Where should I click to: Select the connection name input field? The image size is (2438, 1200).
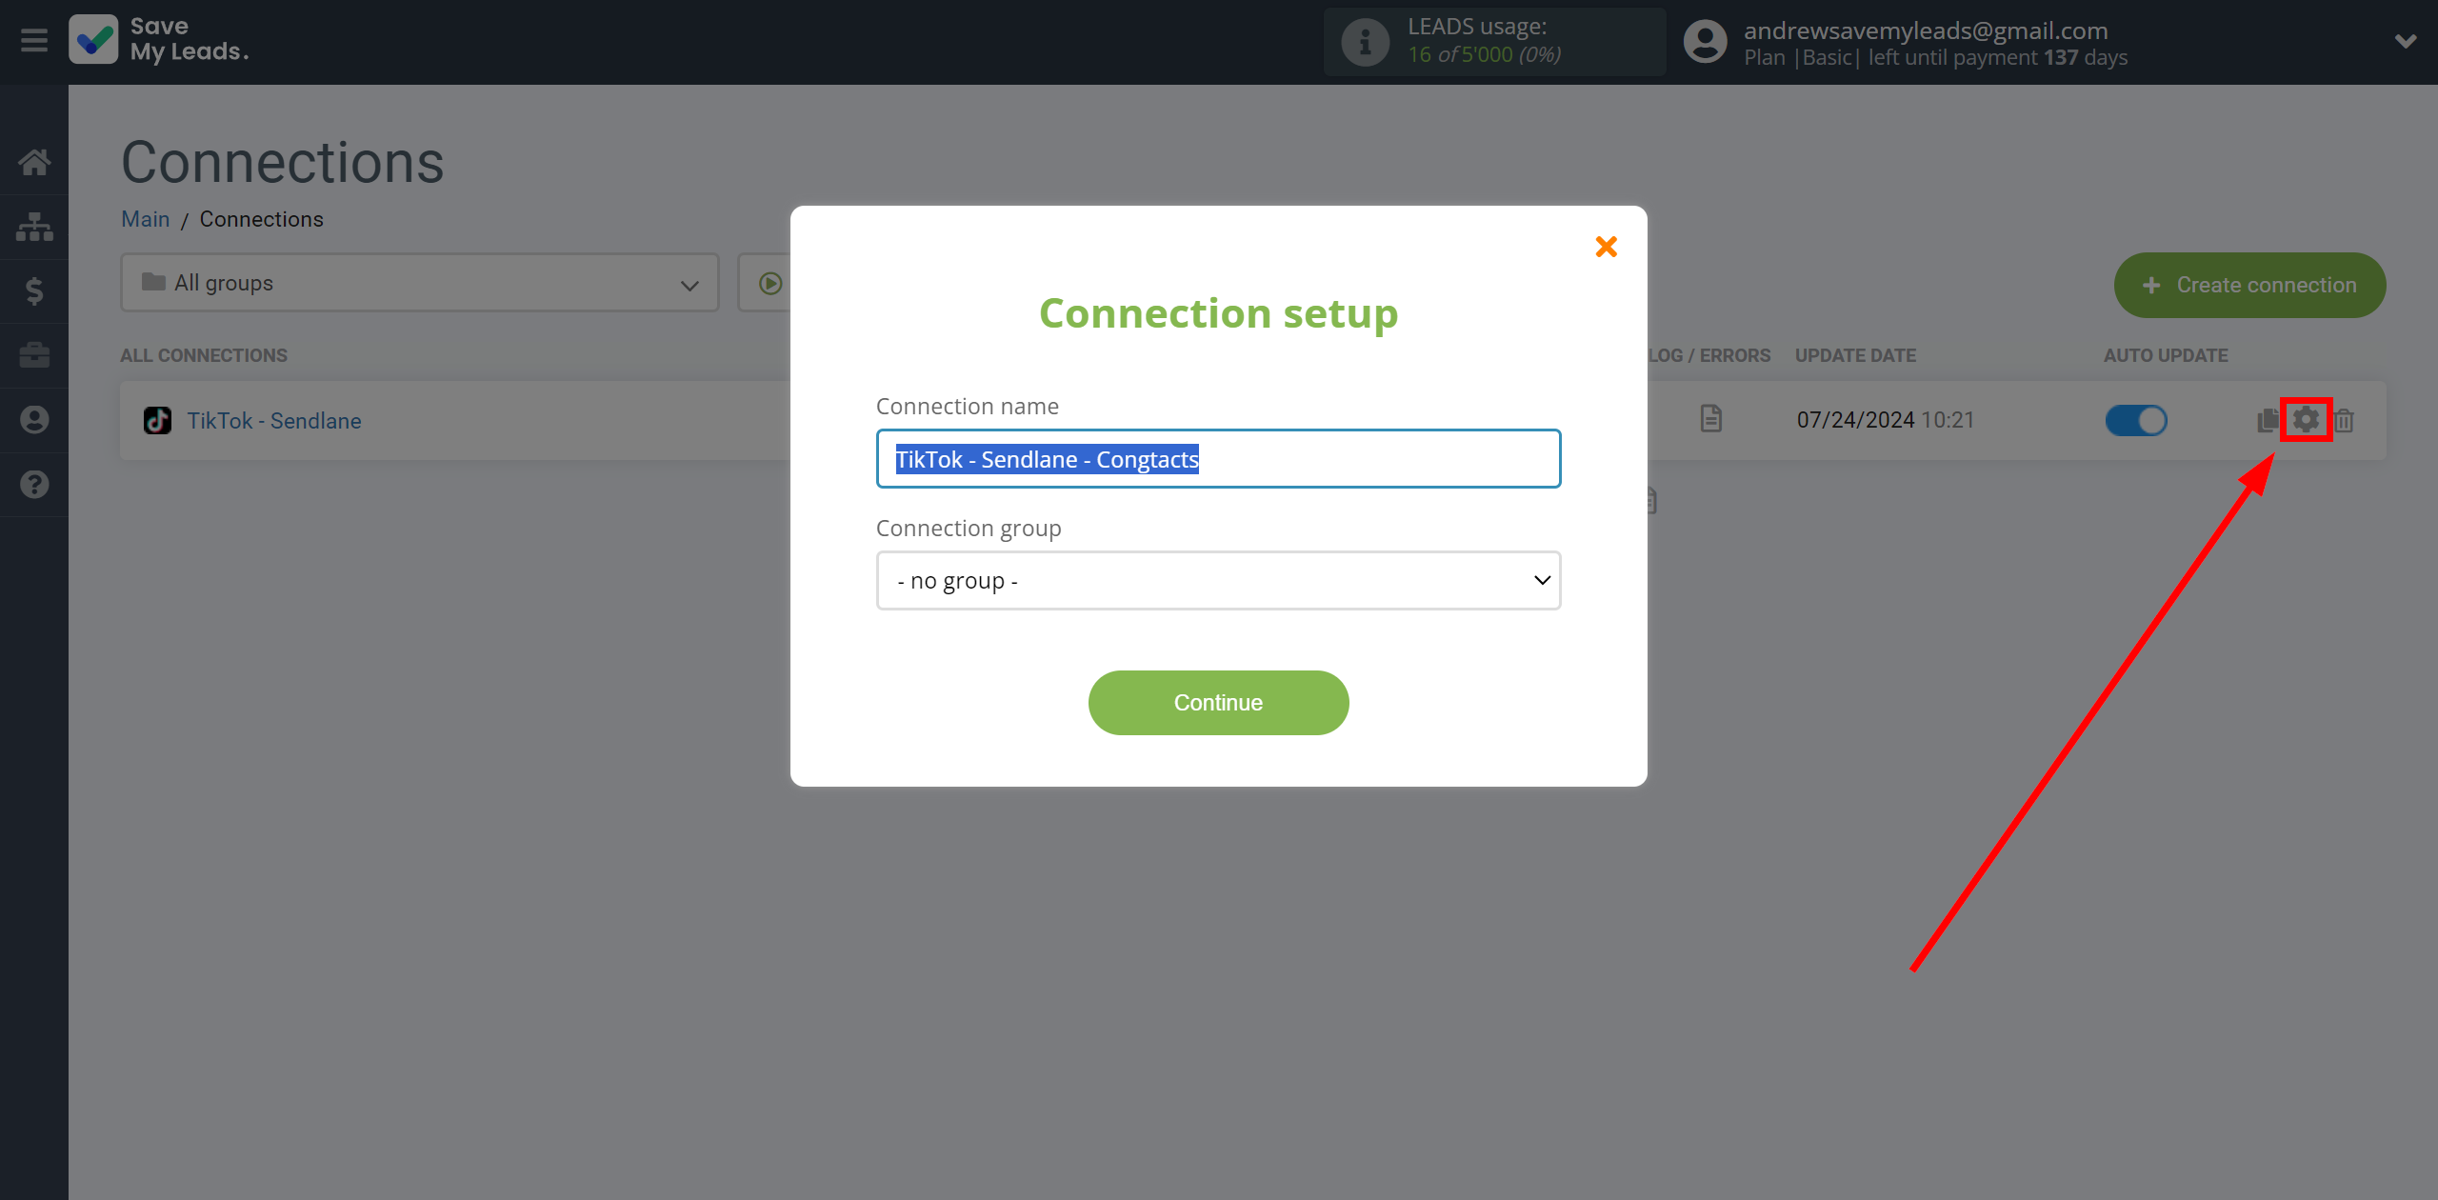coord(1219,457)
